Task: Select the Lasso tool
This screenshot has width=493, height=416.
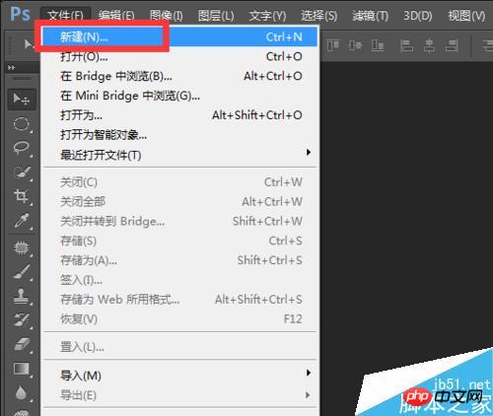Action: click(21, 148)
